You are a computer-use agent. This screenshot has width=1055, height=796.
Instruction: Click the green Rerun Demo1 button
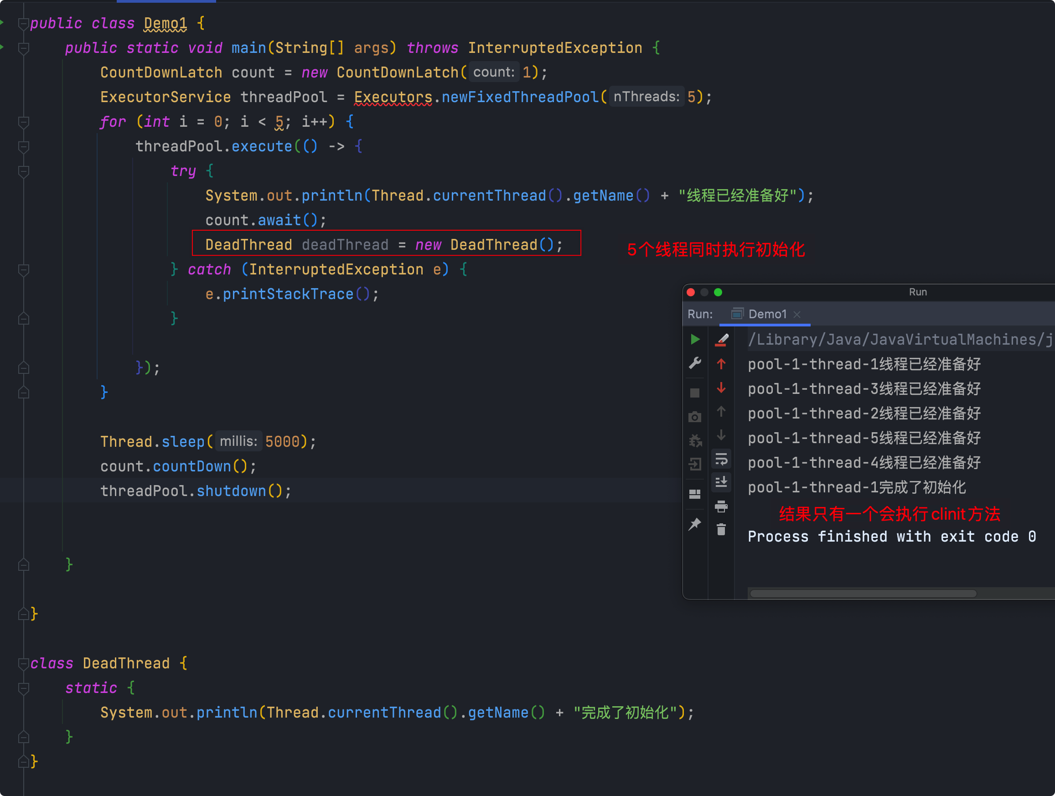tap(695, 339)
